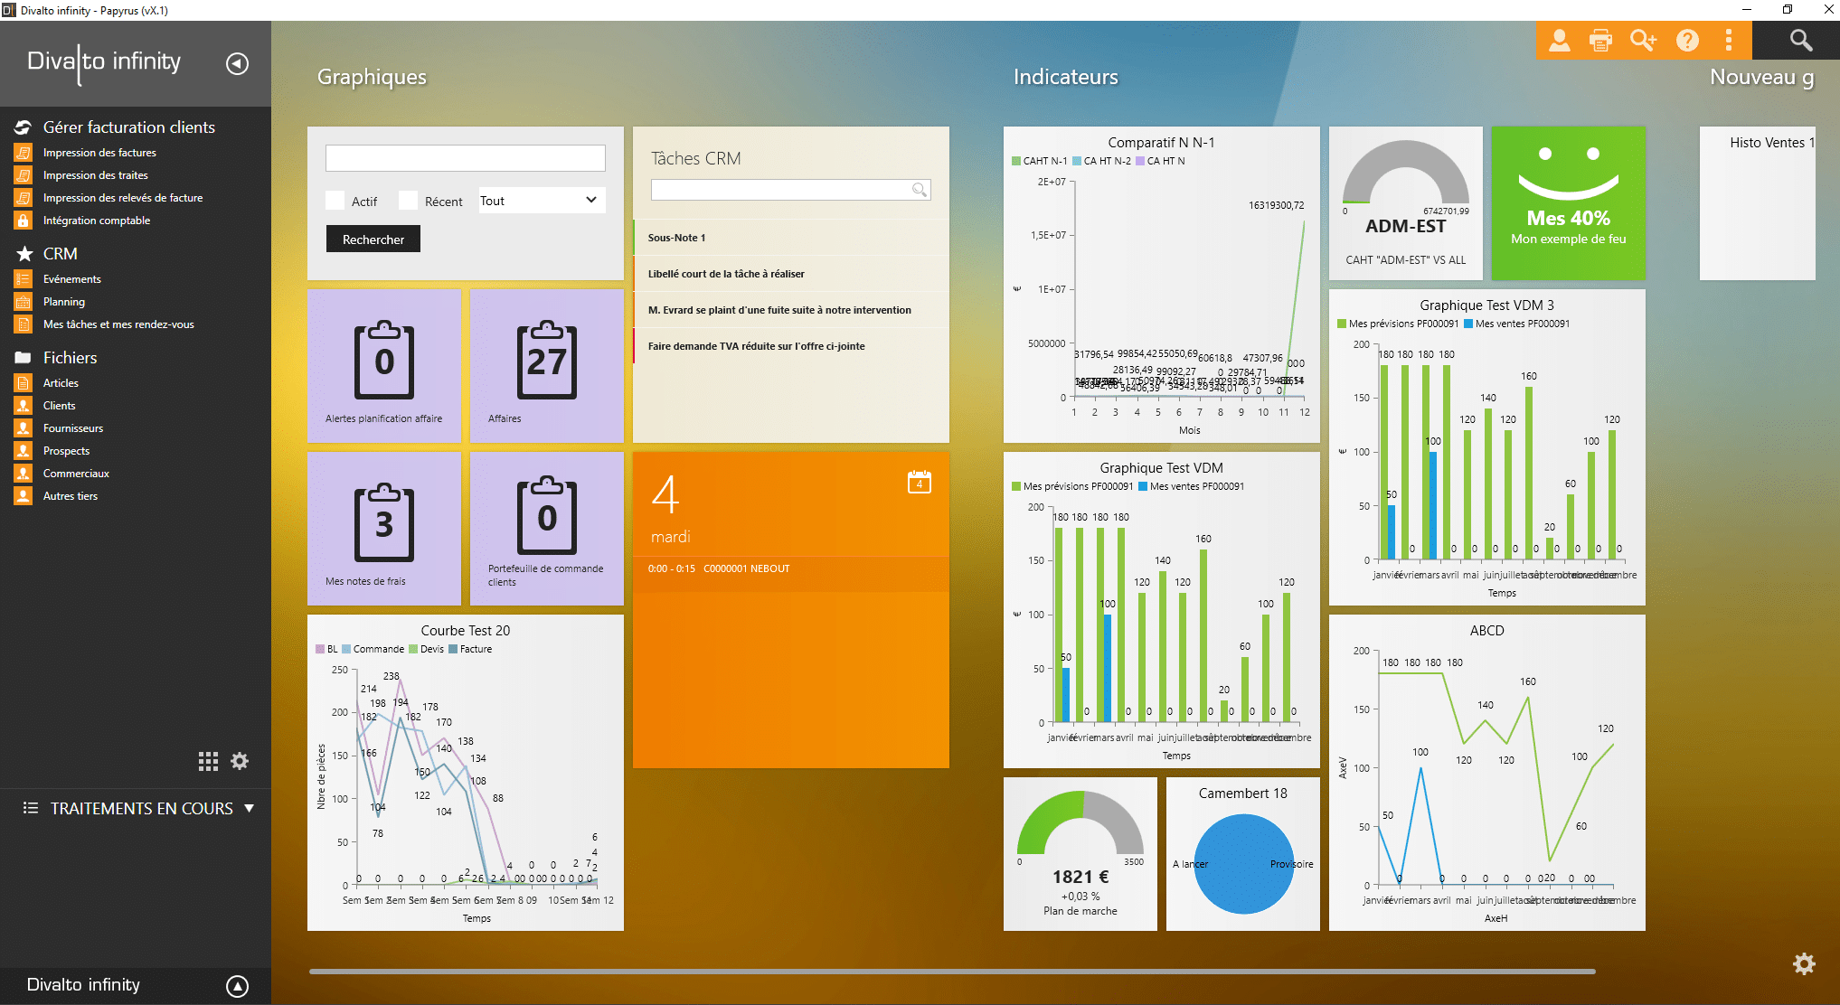Open the help question mark icon
The width and height of the screenshot is (1840, 1005).
point(1687,41)
